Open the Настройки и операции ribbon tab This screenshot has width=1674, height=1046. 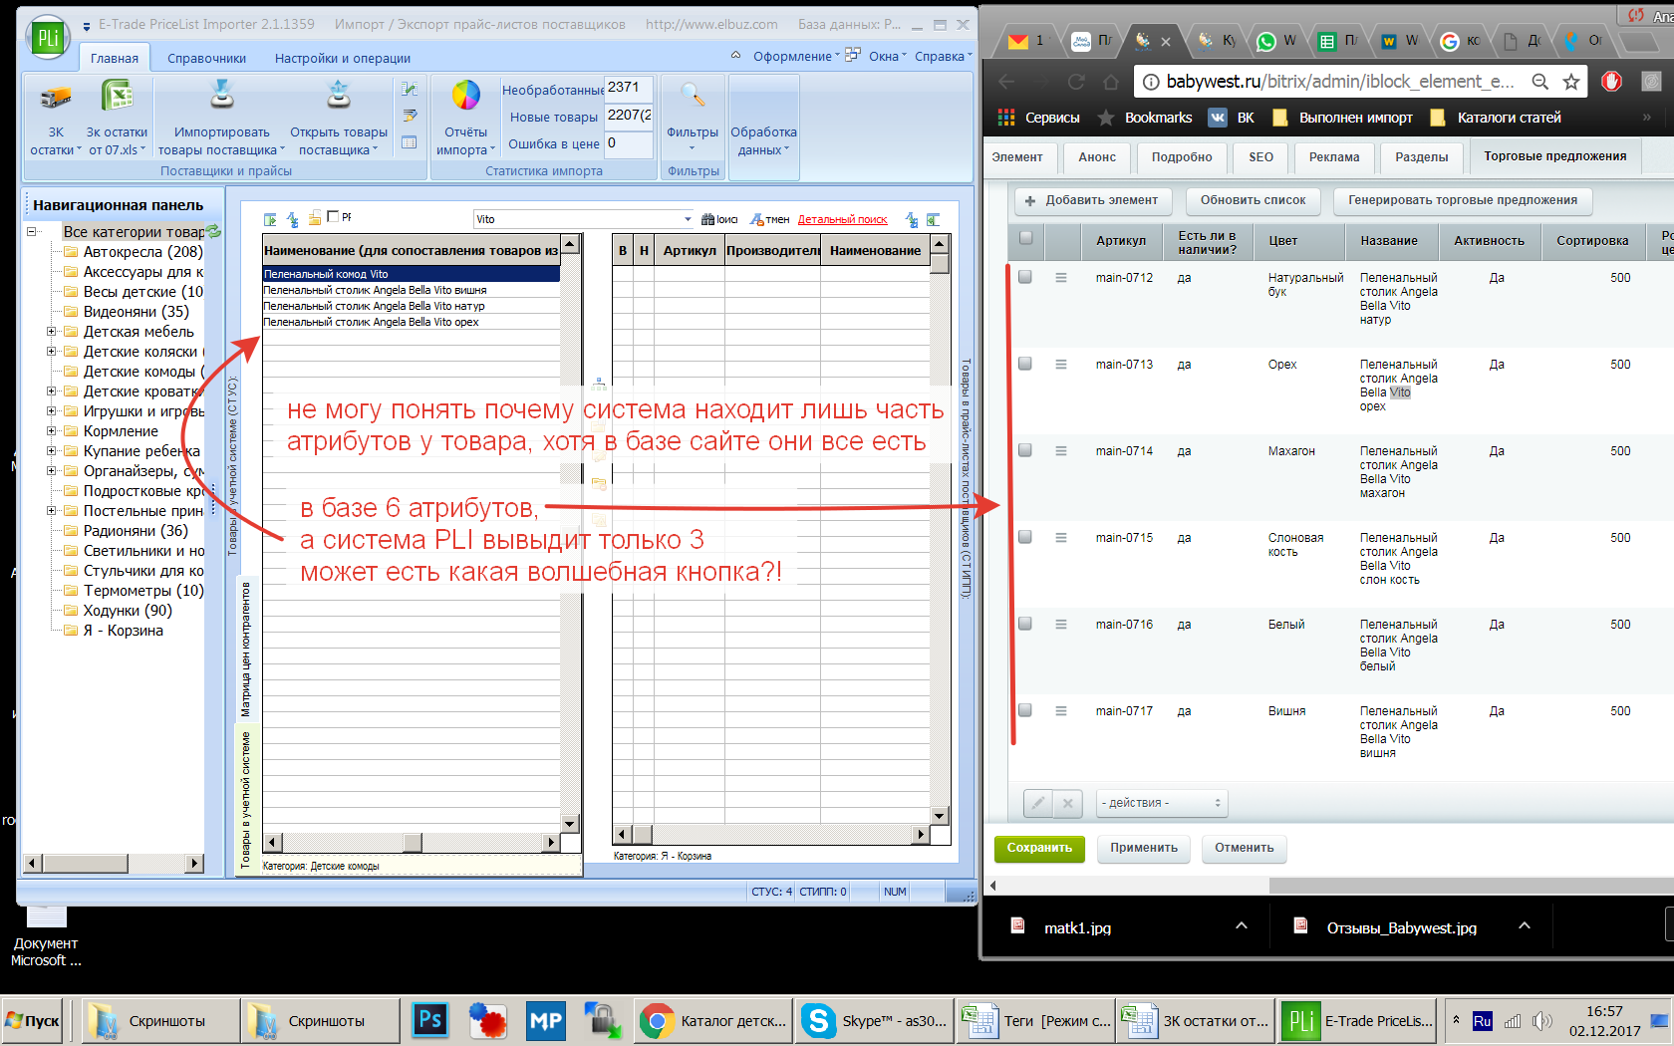[343, 58]
